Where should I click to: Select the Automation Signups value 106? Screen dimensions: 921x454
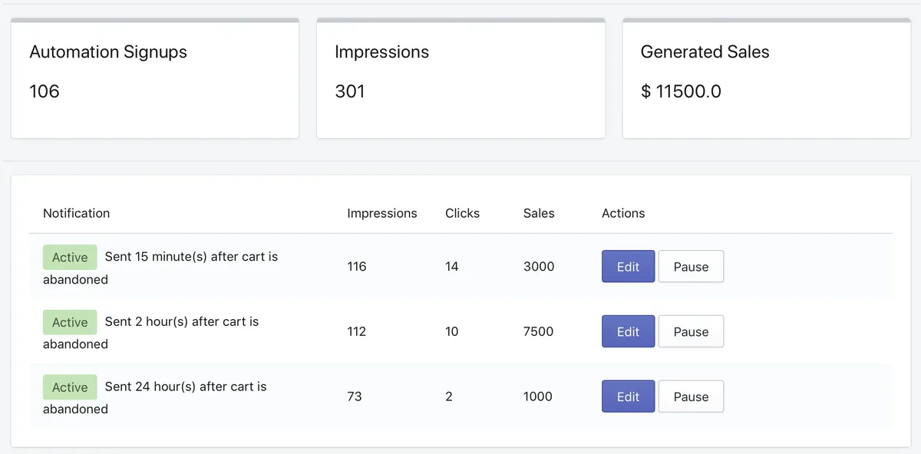pyautogui.click(x=45, y=91)
